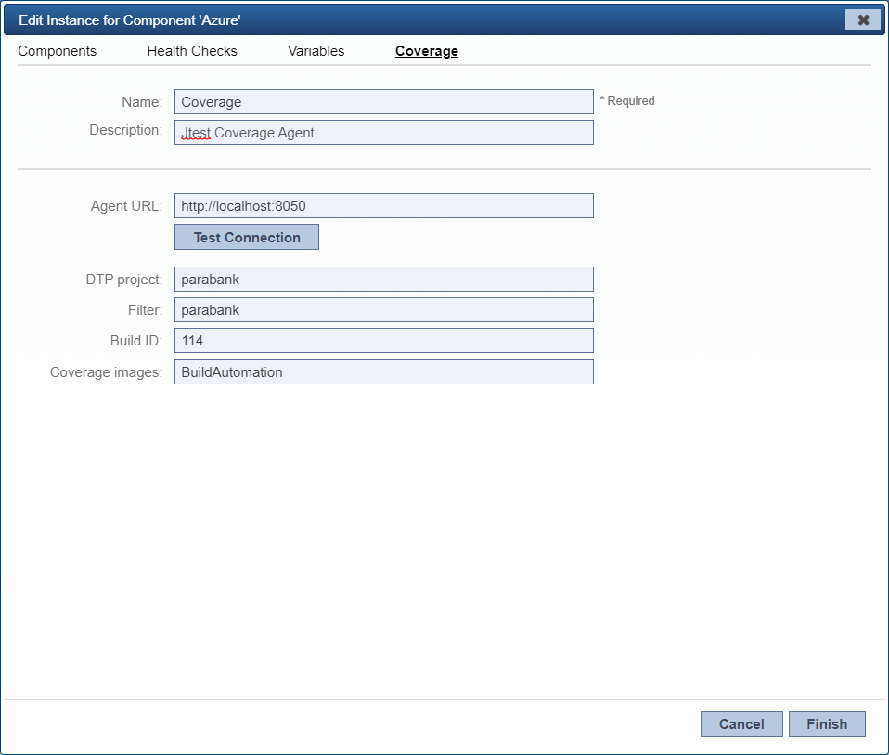Click Finish to save instance

click(x=827, y=724)
